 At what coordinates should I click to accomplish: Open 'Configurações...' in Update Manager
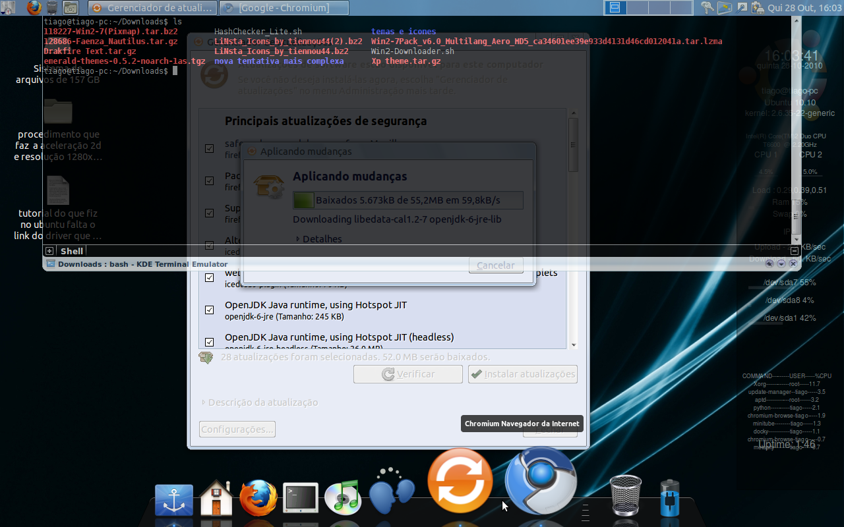point(237,430)
